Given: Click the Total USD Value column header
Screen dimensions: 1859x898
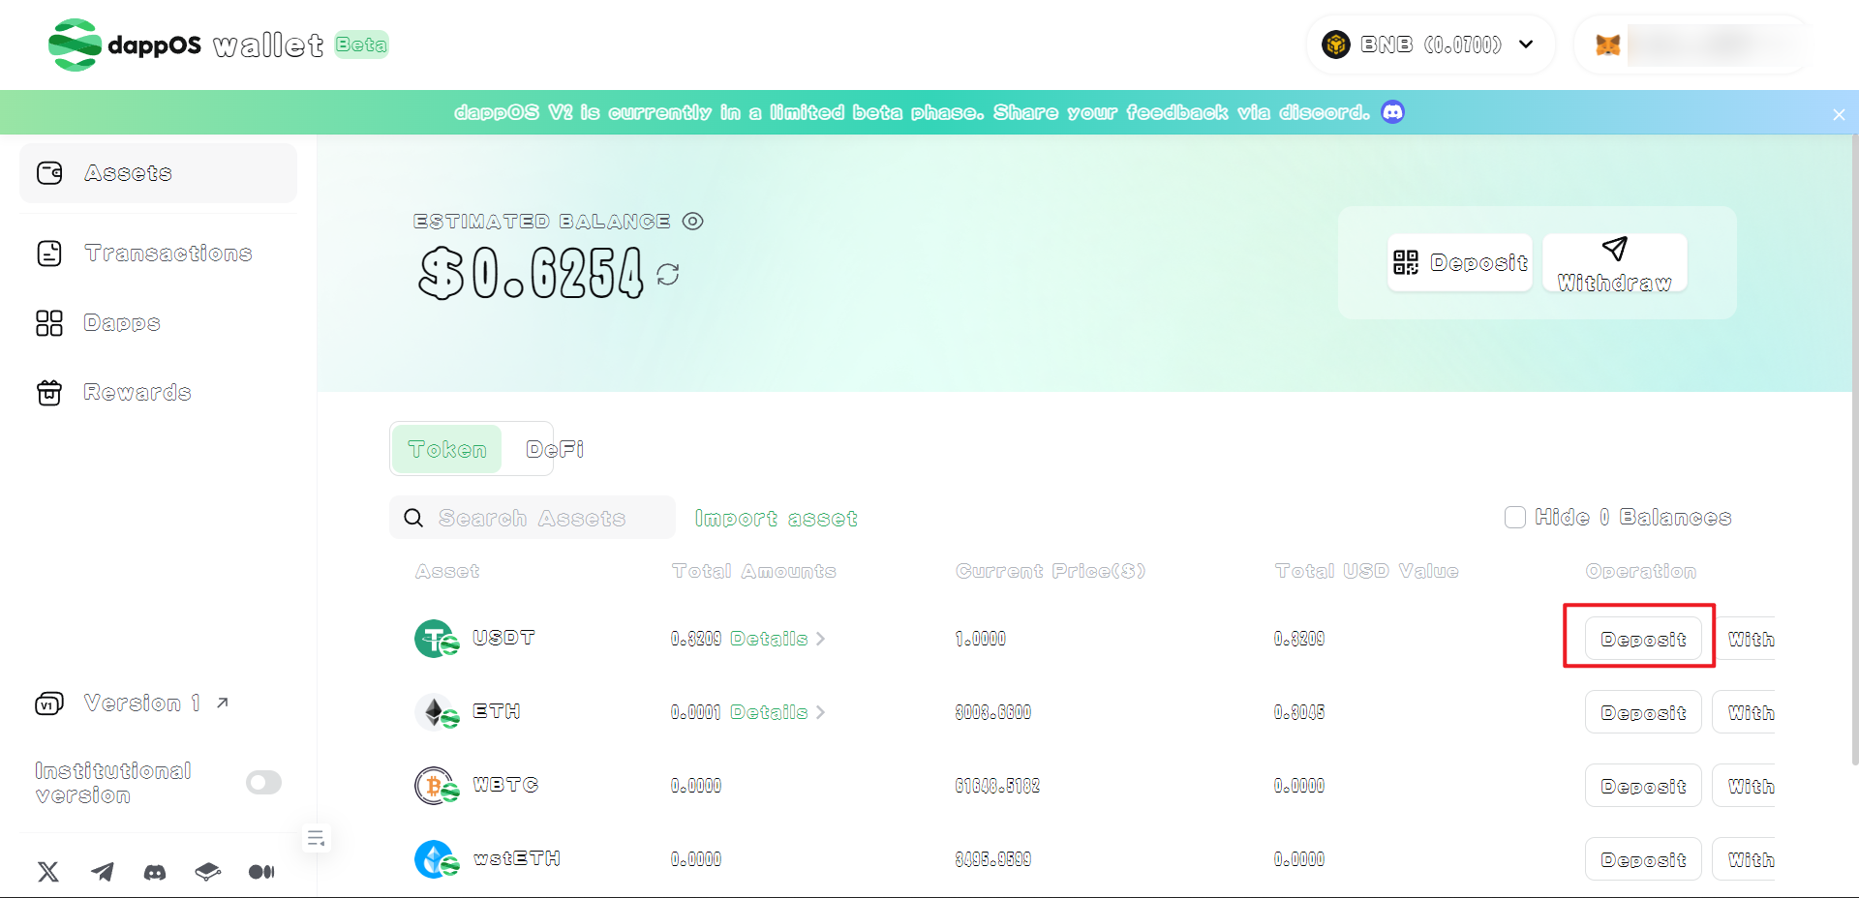Looking at the screenshot, I should 1366,571.
